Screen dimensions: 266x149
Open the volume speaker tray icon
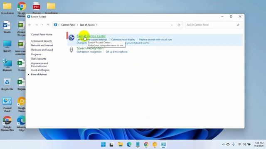[244, 144]
